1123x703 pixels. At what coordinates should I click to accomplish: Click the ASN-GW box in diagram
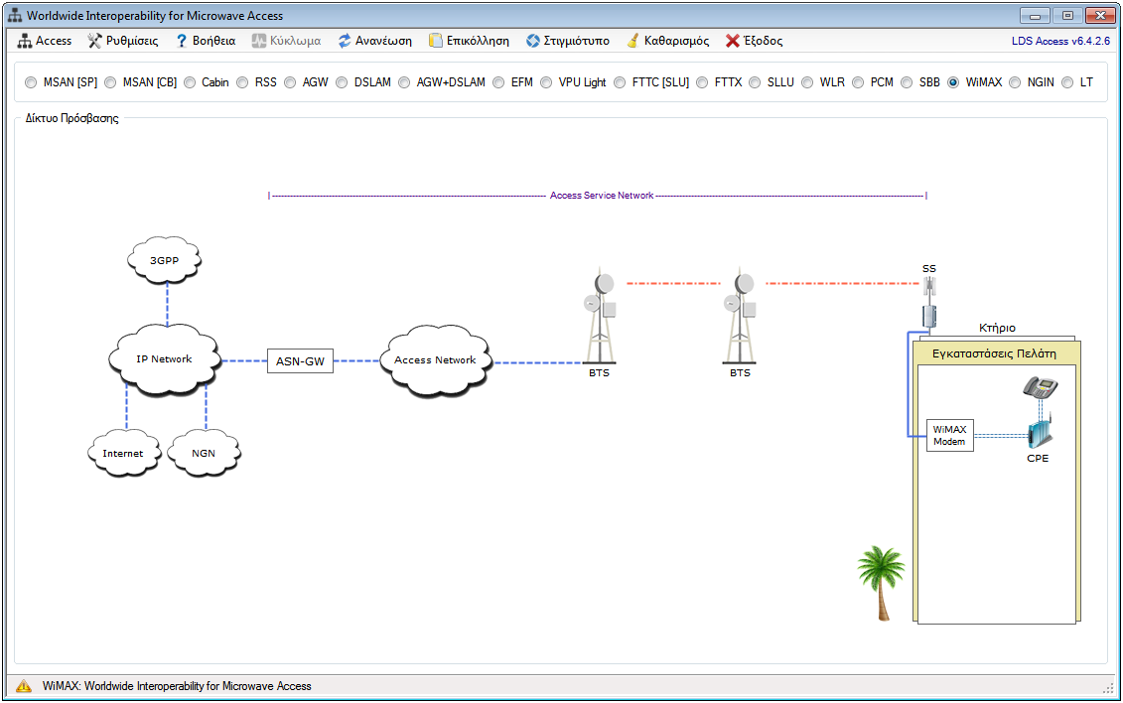(x=299, y=361)
